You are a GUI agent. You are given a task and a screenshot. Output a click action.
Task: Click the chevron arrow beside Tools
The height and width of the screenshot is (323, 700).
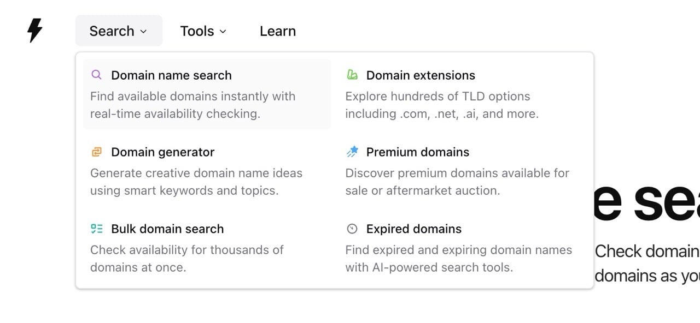click(x=223, y=32)
